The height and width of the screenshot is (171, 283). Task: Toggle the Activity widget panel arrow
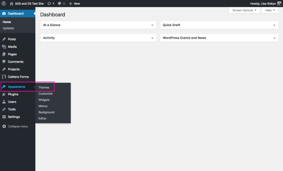click(x=152, y=38)
